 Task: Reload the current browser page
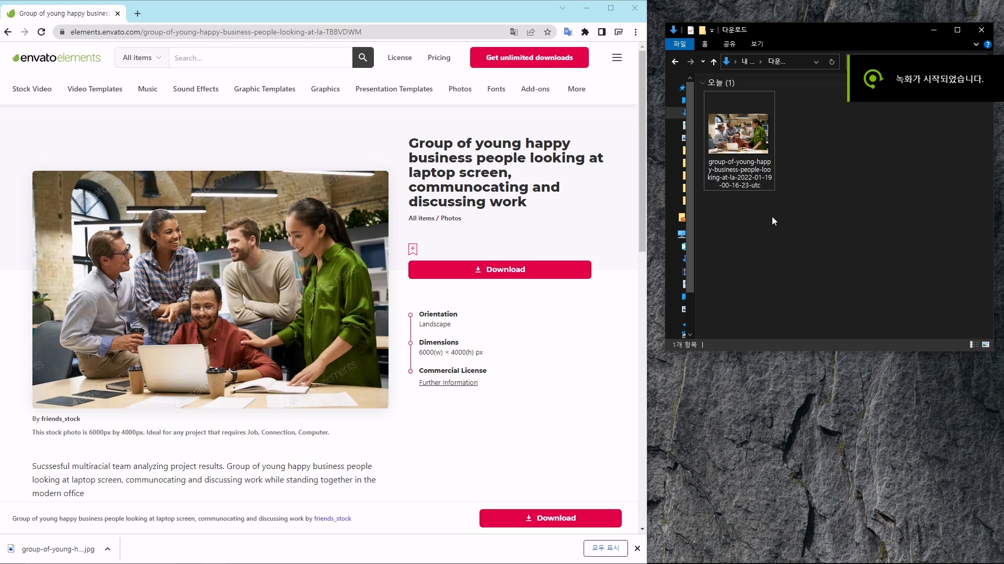pos(41,32)
